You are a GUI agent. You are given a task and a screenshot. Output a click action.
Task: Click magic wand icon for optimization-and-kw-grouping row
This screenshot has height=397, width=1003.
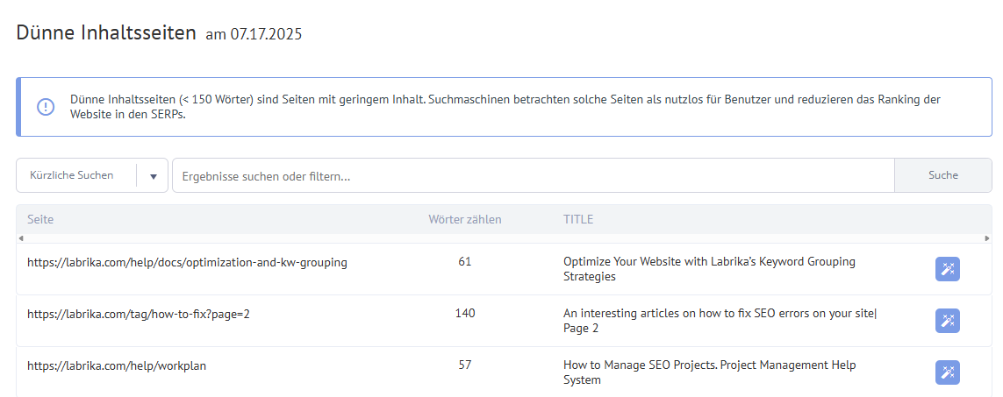coord(948,269)
